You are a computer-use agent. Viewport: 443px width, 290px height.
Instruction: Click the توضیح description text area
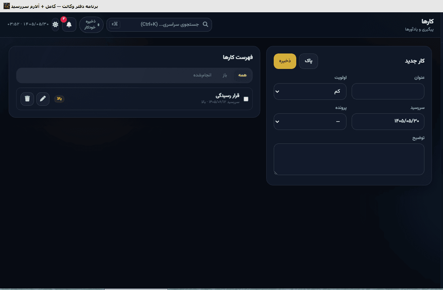349,159
